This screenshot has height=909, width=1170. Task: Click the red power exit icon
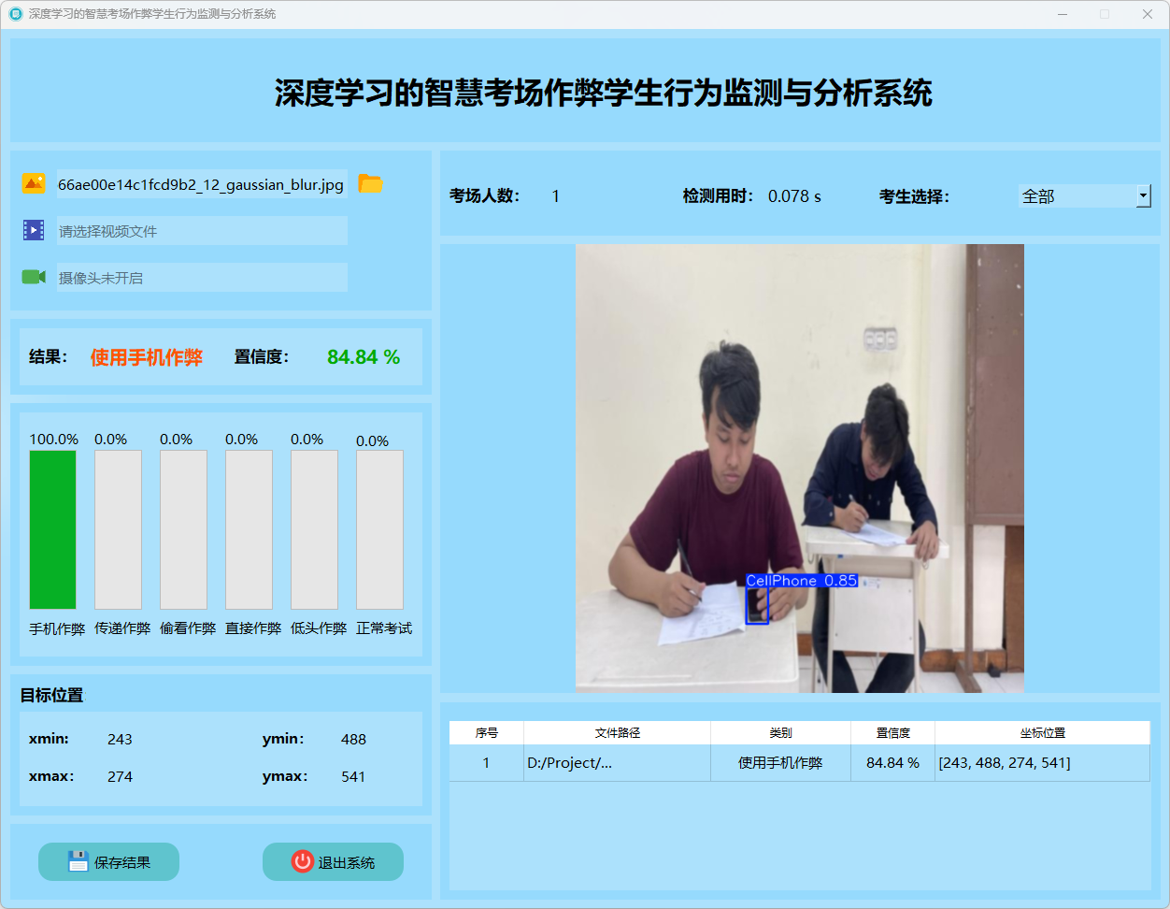302,861
